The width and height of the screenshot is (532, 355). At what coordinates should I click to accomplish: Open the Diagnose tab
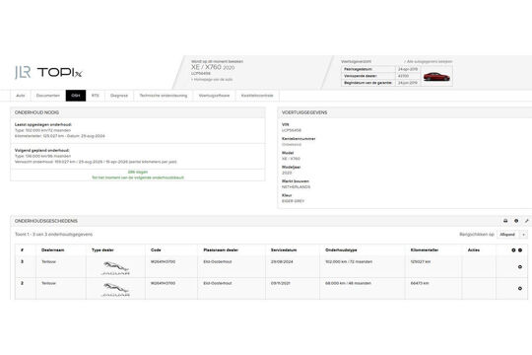pos(119,96)
